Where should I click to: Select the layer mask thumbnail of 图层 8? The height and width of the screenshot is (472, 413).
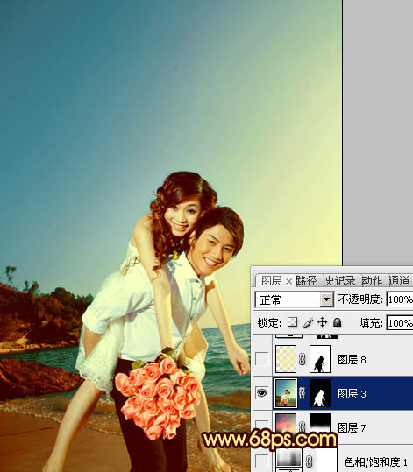[x=320, y=359]
